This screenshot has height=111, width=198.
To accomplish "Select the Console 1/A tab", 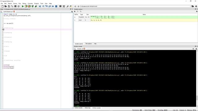I will pos(80,49).
